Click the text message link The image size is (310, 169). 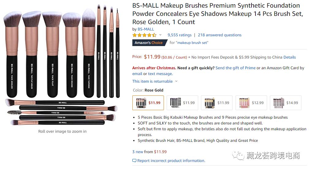(x=160, y=74)
